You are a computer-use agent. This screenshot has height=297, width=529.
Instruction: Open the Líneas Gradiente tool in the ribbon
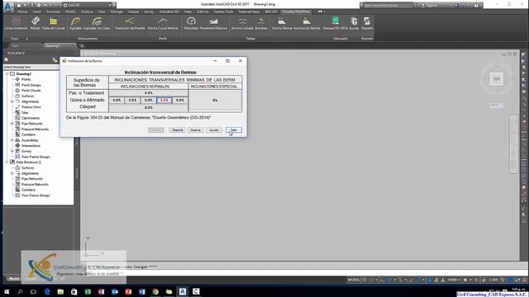click(x=16, y=24)
